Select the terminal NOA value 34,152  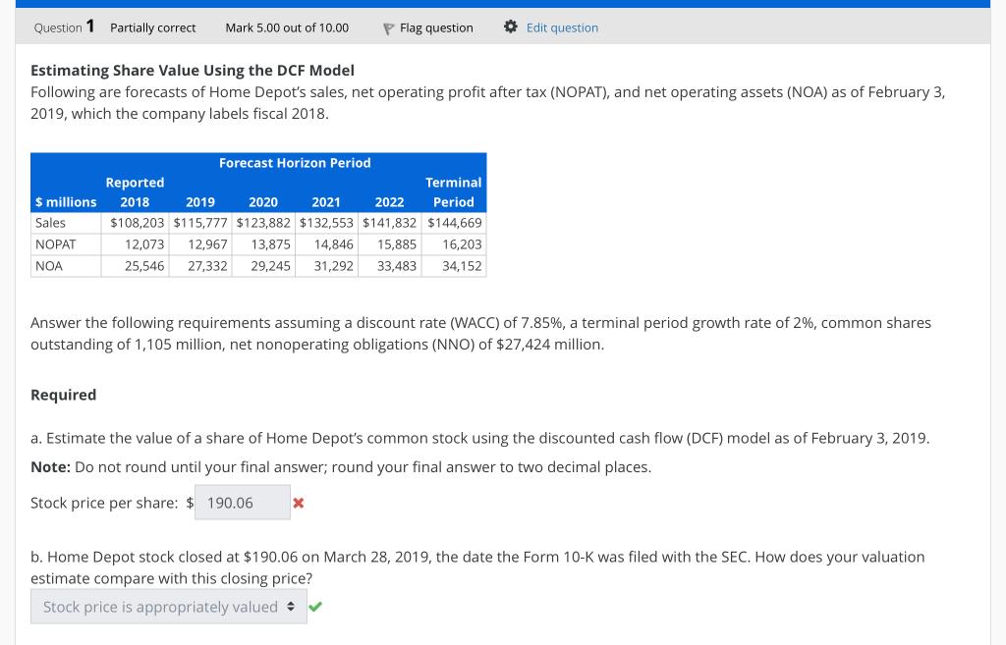(462, 266)
